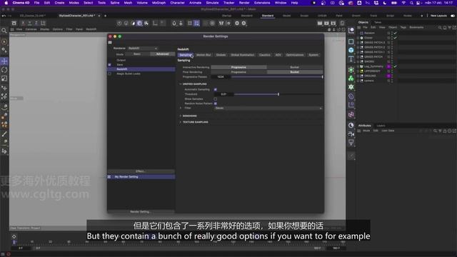
Task: Open the Global Illumination tab
Action: click(243, 55)
